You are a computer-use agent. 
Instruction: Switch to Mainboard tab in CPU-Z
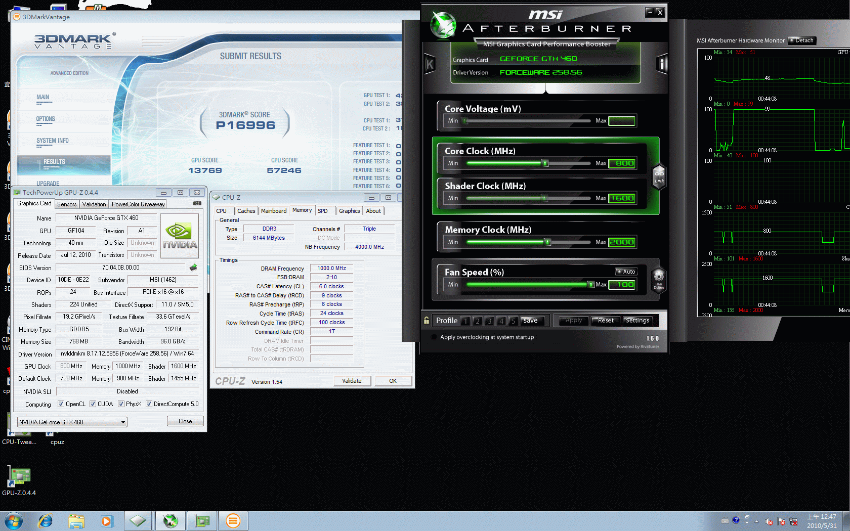pos(274,211)
